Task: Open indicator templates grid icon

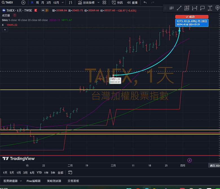Action: (104, 3)
